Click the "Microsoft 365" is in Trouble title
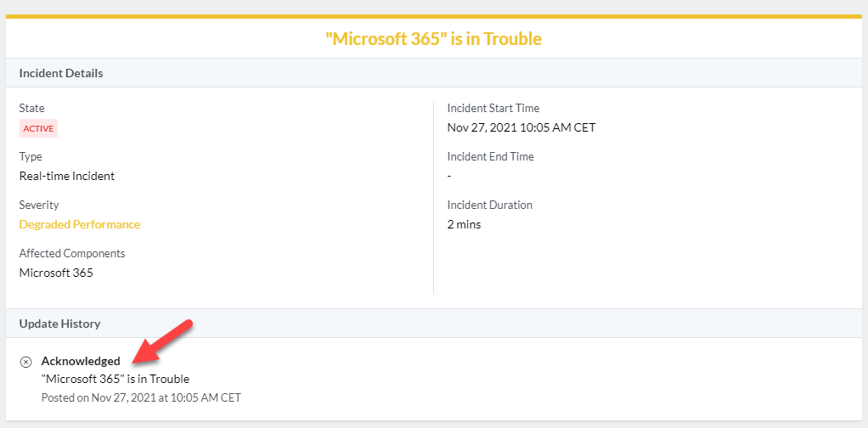Screen dimensions: 868x428 pos(433,39)
